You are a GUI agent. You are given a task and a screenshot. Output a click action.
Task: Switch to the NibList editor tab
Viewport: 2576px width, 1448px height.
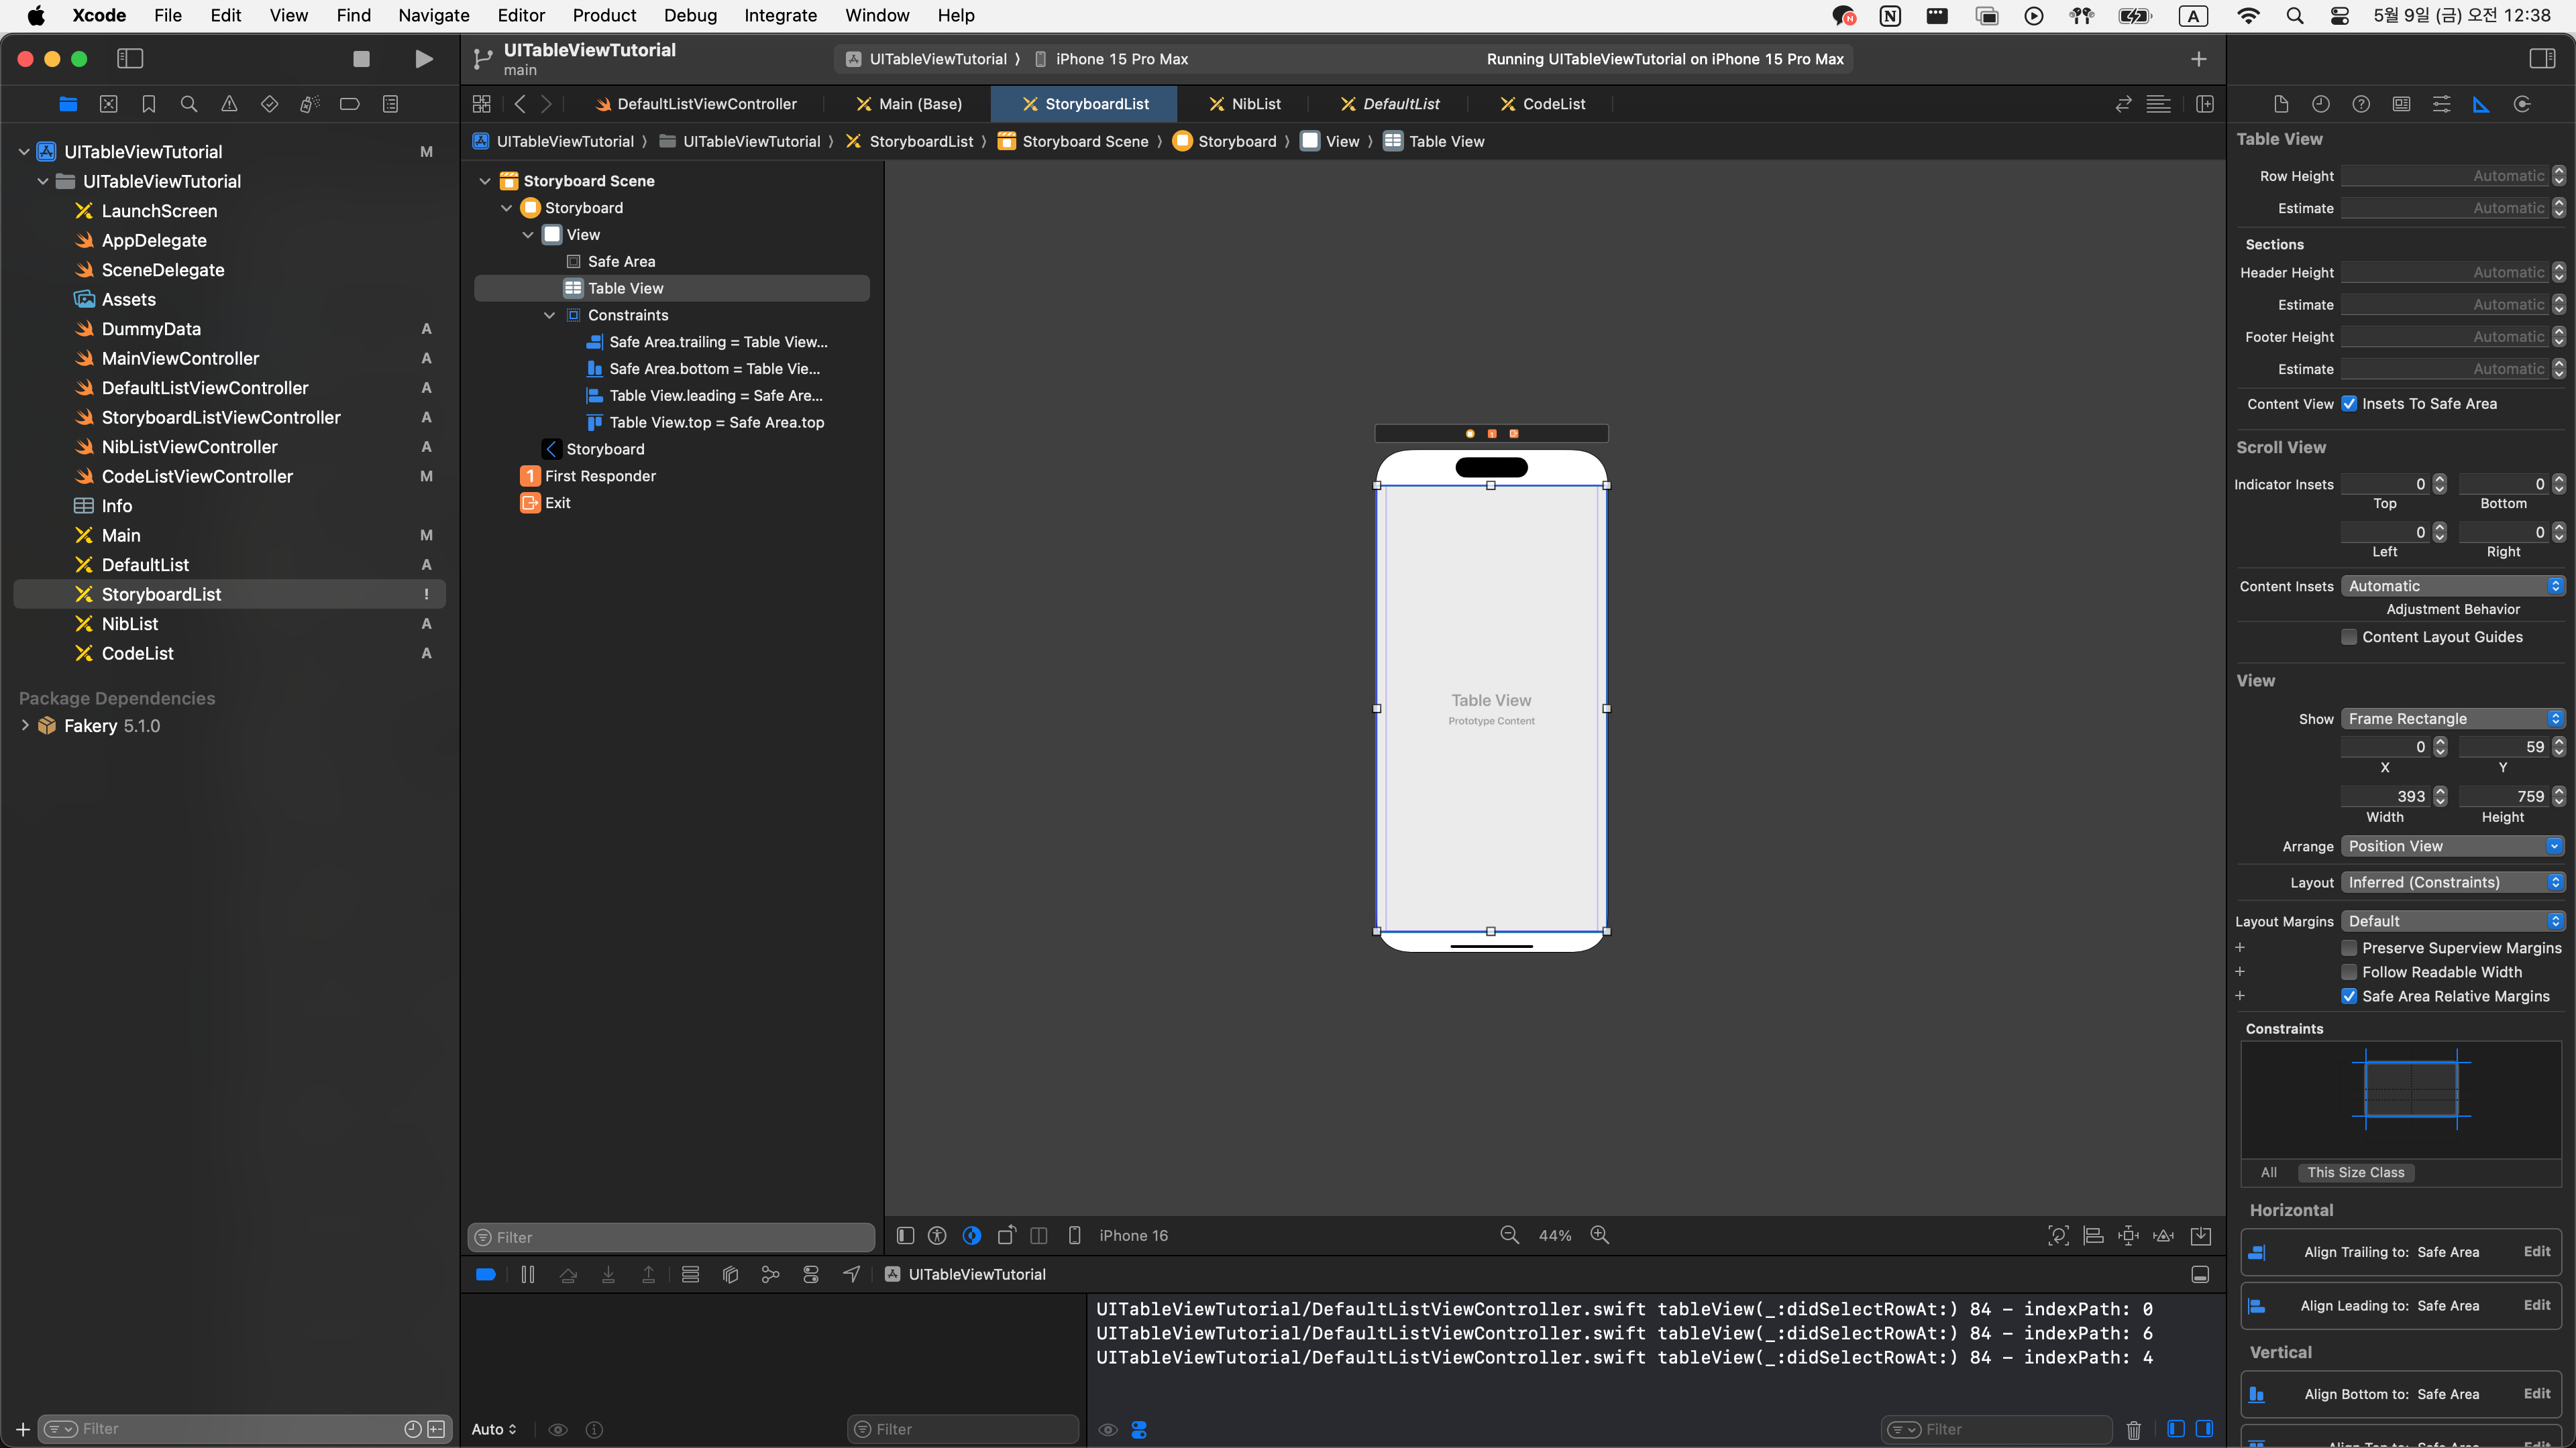(1244, 104)
